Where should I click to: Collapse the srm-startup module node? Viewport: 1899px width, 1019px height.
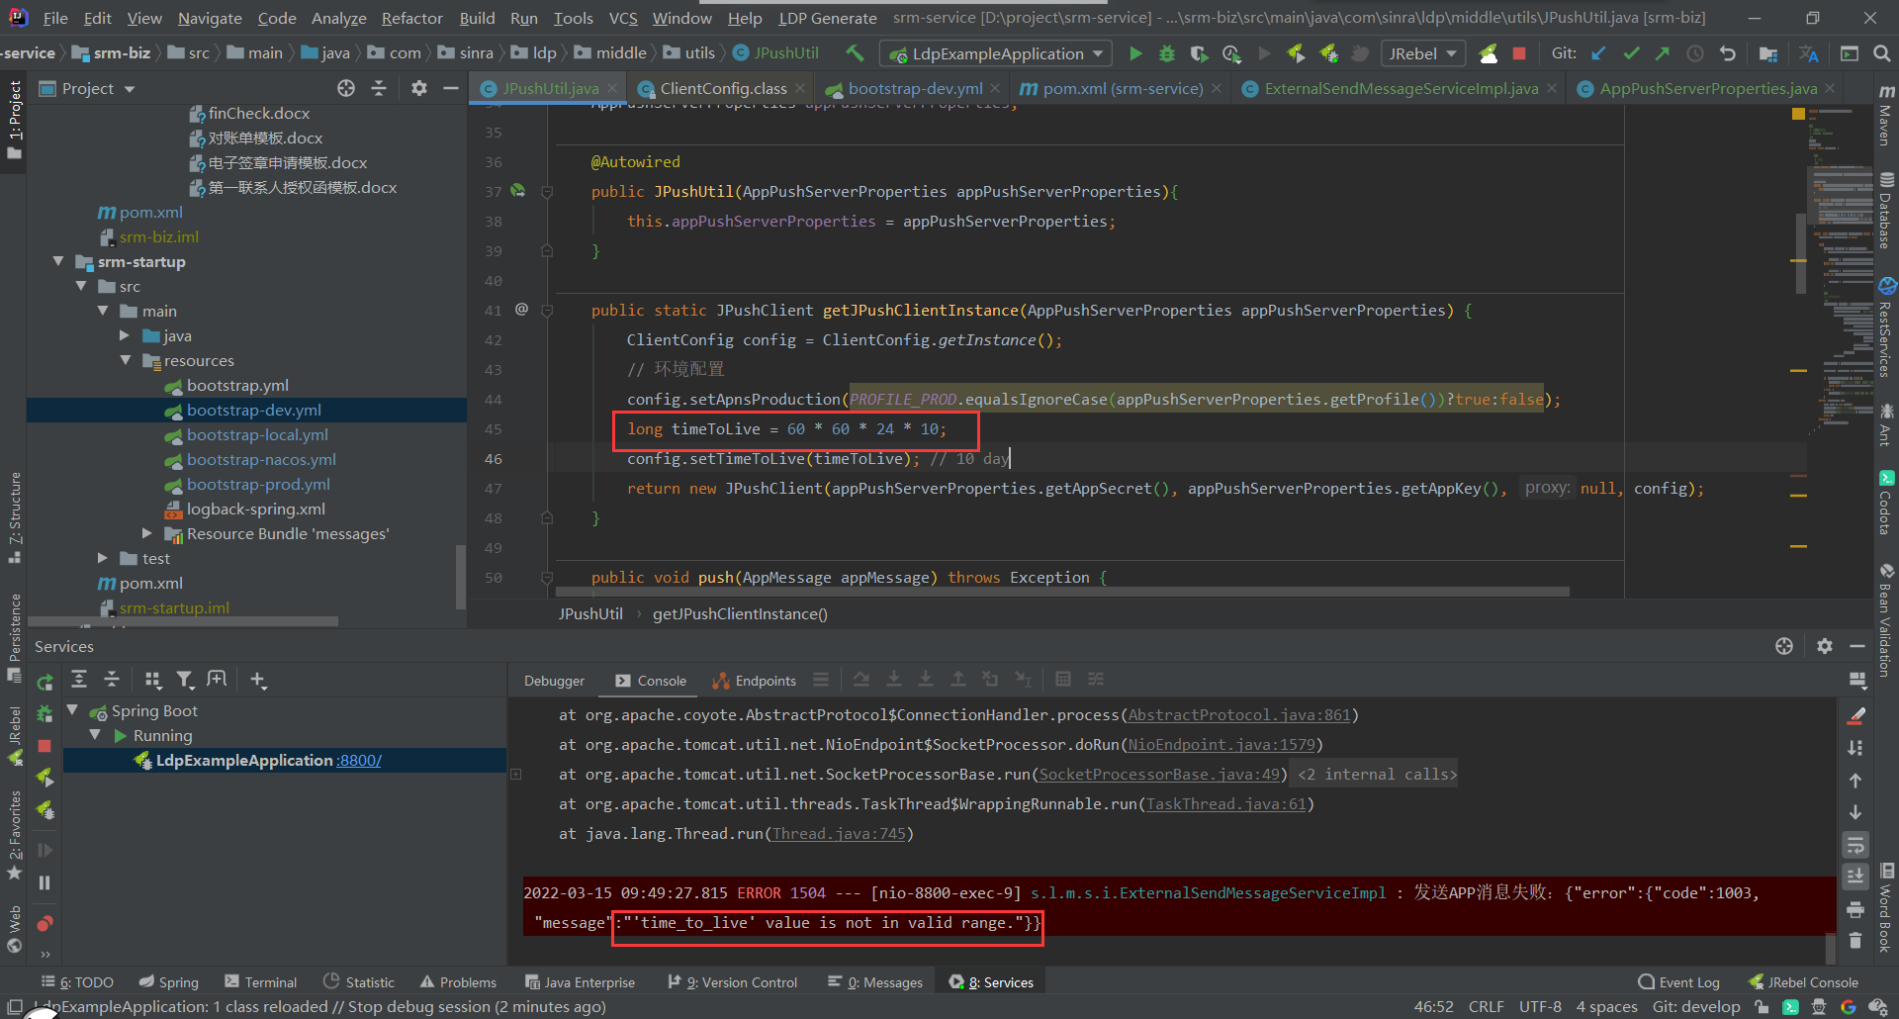coord(58,261)
